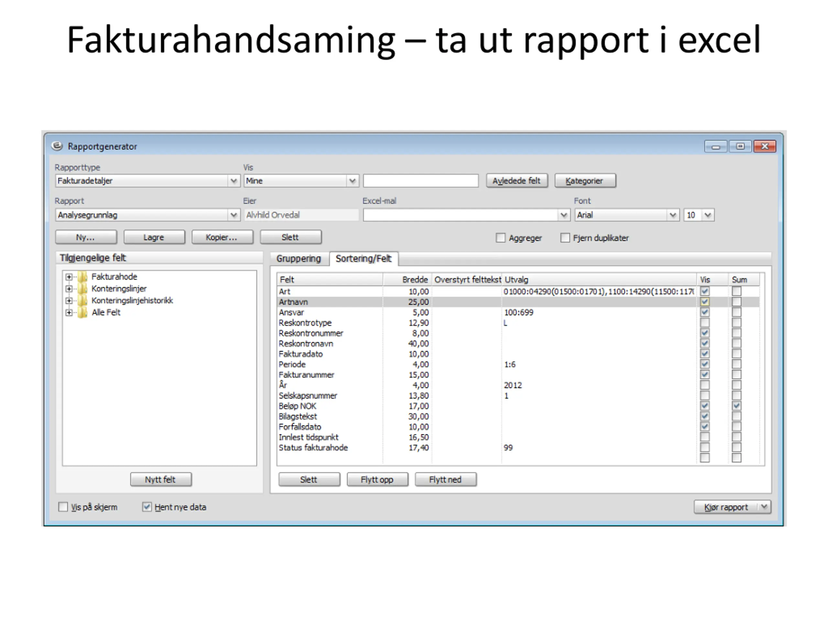Open the Kjør rapport dropdown arrow
828x621 pixels.
764,507
